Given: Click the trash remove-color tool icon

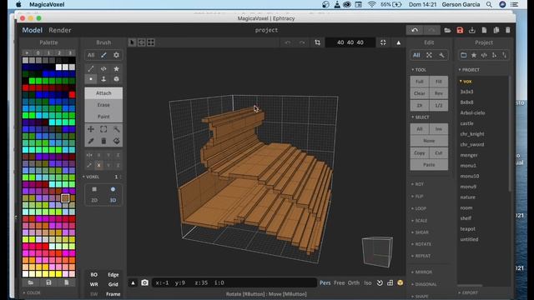Looking at the screenshot, I should pyautogui.click(x=103, y=141).
